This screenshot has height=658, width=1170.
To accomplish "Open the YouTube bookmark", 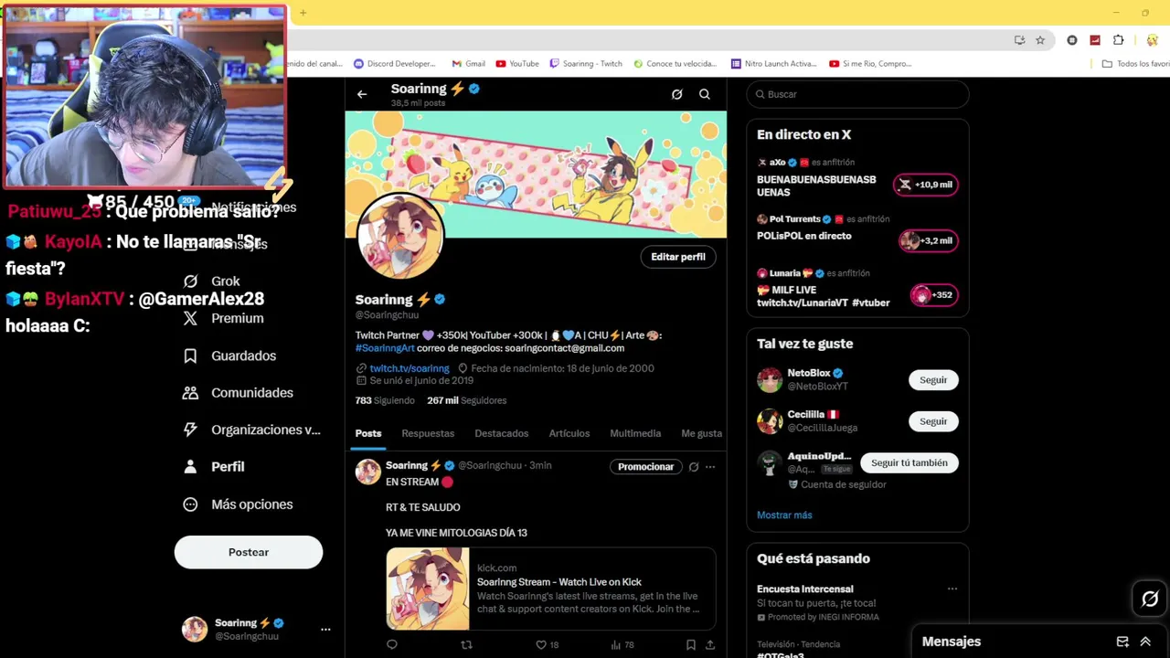I will tap(517, 64).
